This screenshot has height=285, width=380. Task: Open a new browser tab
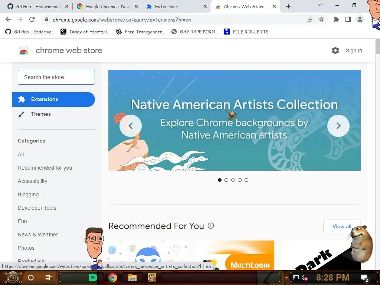click(x=288, y=6)
